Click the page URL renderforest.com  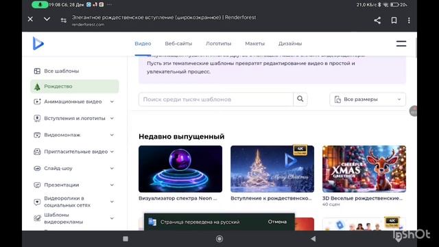click(x=88, y=25)
